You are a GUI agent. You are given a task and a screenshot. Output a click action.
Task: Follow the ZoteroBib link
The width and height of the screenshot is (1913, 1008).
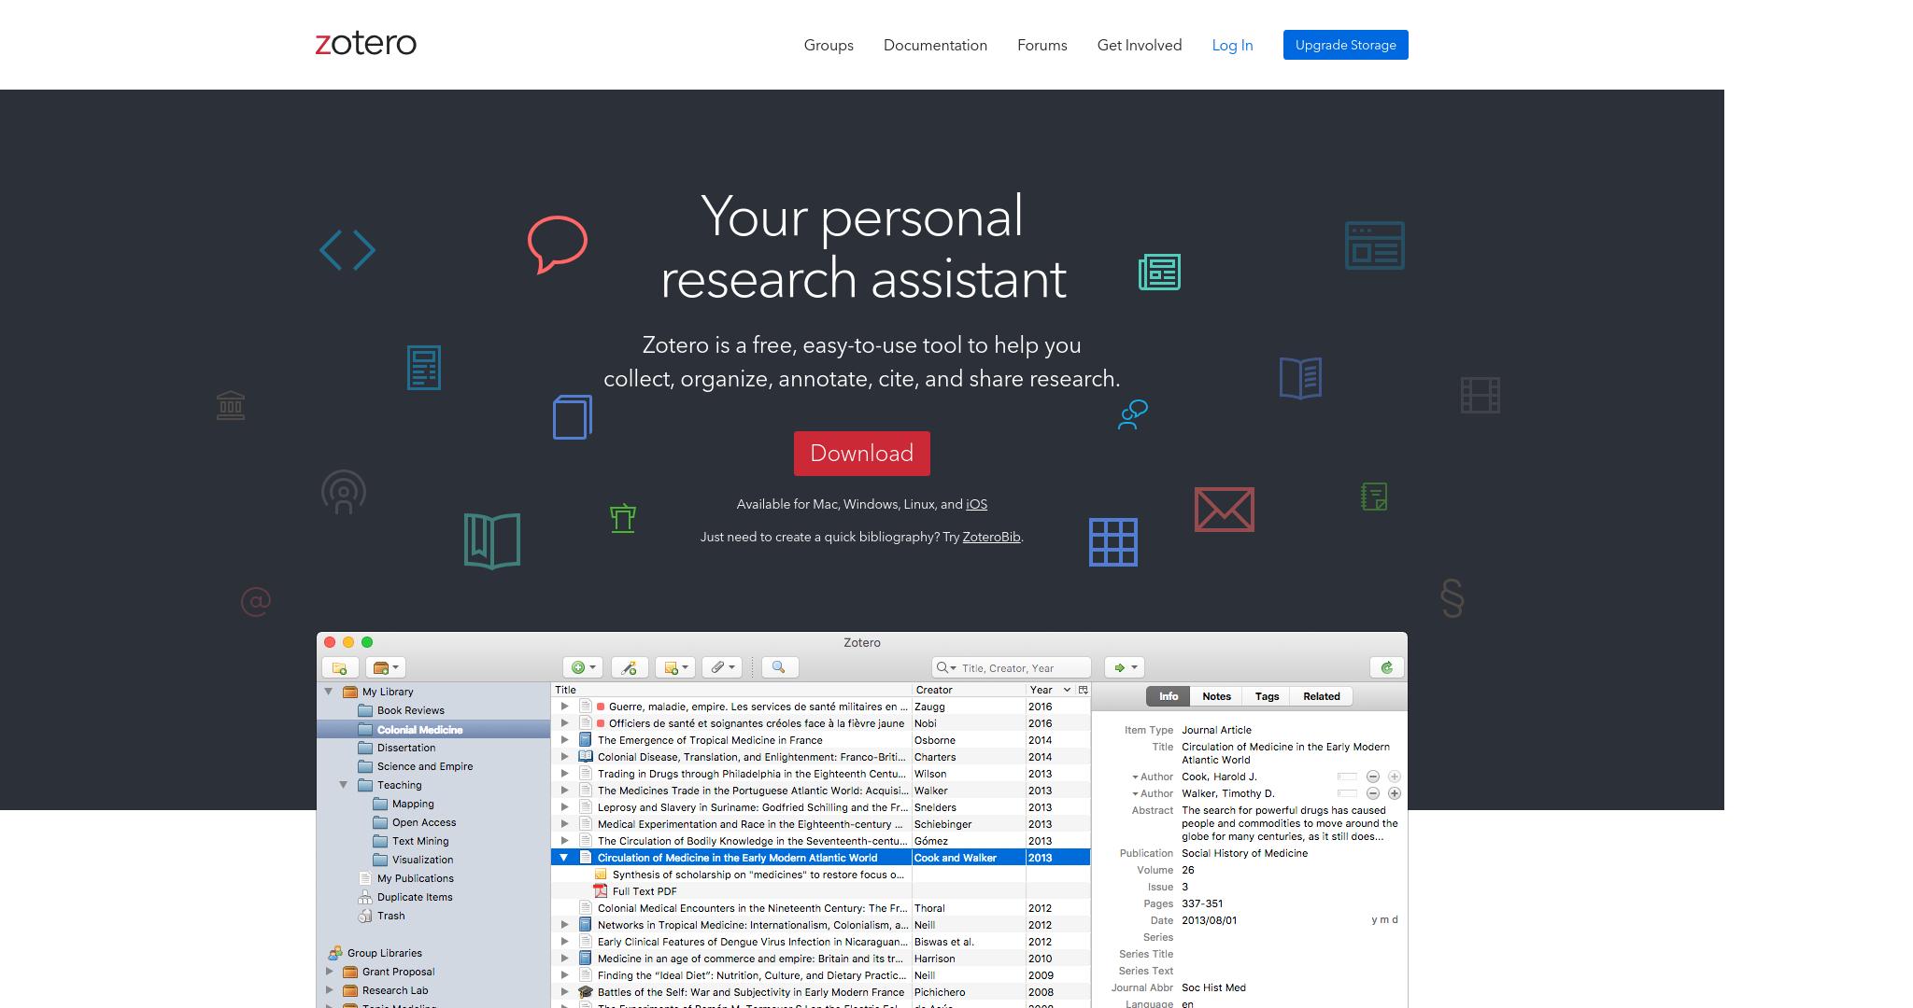coord(991,537)
